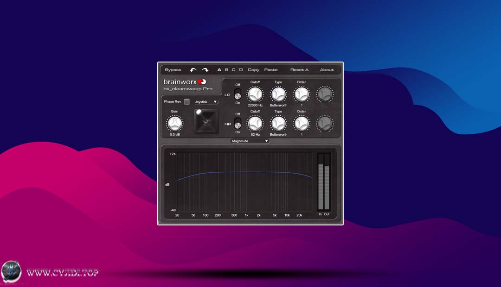Viewport: 501px width, 287px height.
Task: Toggle the Bypass button
Action: click(x=173, y=70)
